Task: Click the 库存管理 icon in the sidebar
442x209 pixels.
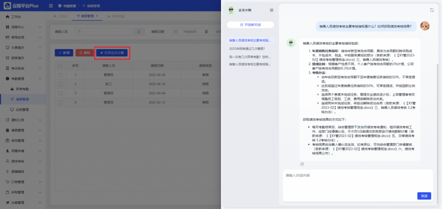Action: pyautogui.click(x=7, y=141)
